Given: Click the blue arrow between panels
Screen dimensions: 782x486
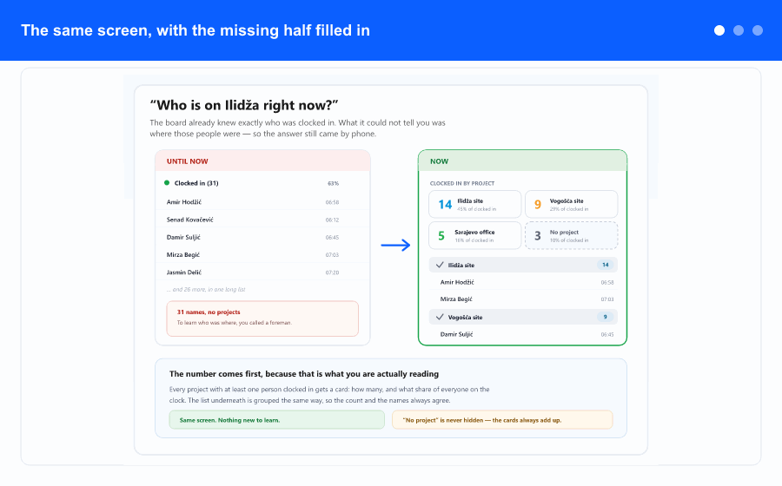Looking at the screenshot, I should [395, 245].
